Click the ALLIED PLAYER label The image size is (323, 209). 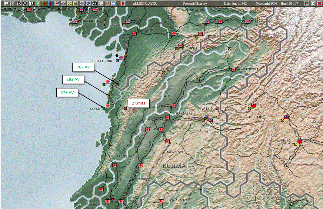[145, 4]
